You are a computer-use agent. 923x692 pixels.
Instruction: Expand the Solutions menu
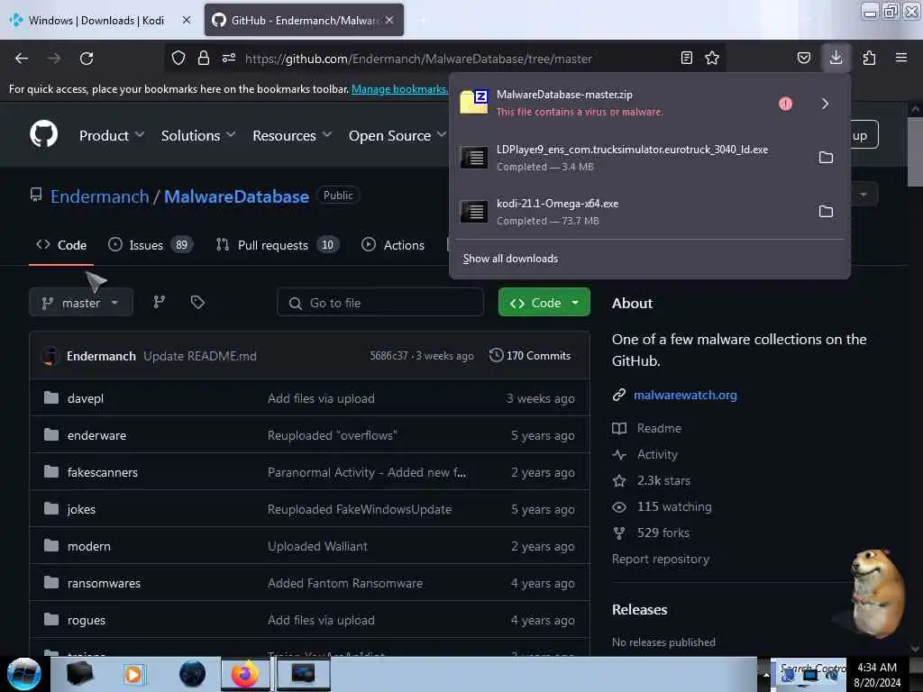click(198, 135)
